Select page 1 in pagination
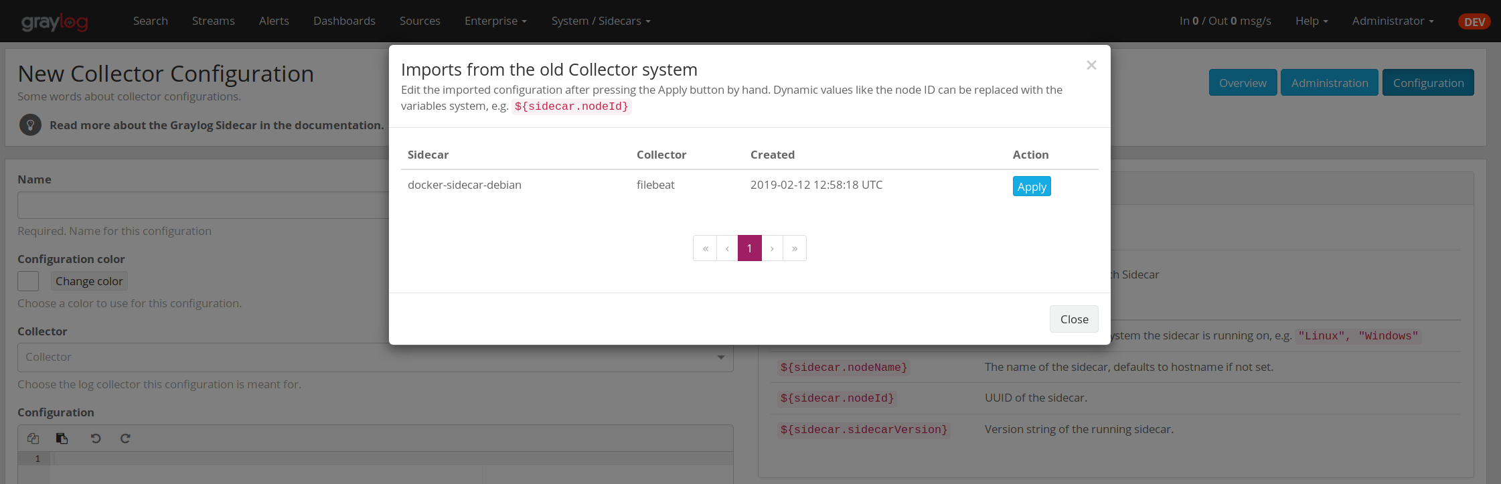The width and height of the screenshot is (1501, 484). 749,248
